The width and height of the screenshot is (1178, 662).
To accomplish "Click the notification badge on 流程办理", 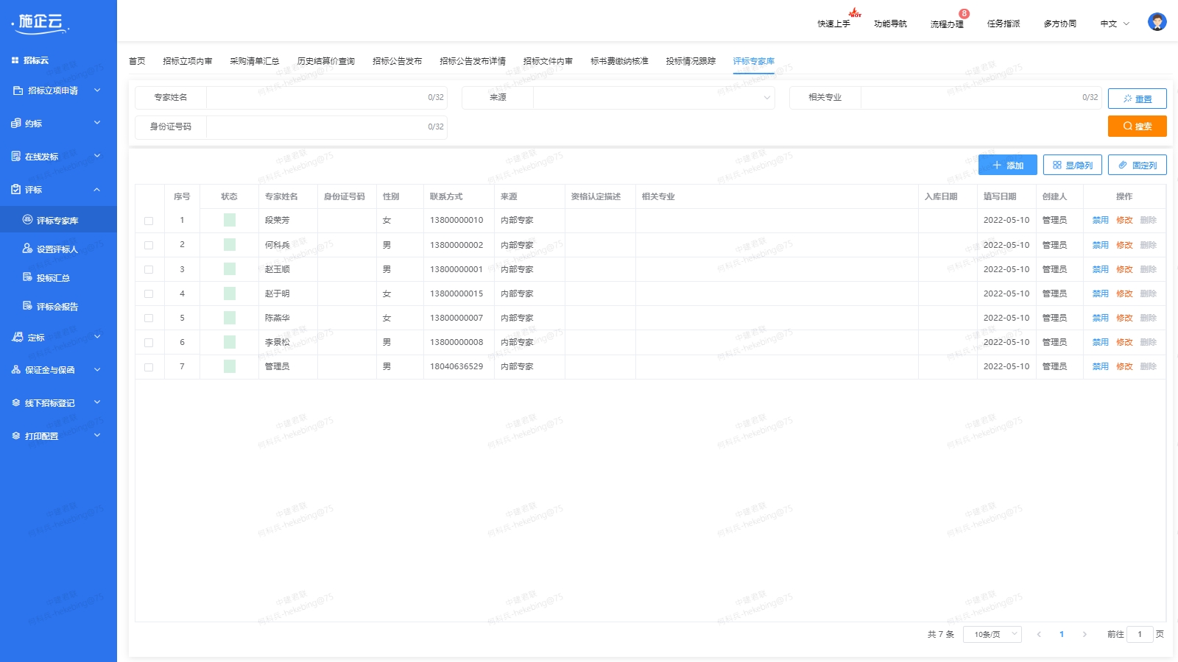I will pos(964,13).
